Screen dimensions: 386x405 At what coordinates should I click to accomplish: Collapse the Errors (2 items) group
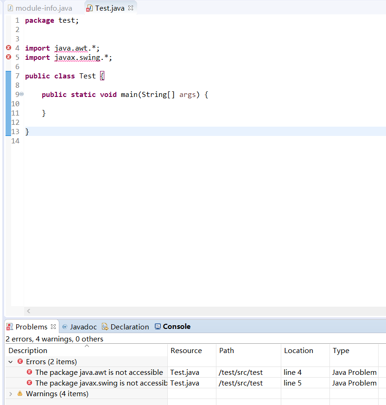click(x=10, y=361)
